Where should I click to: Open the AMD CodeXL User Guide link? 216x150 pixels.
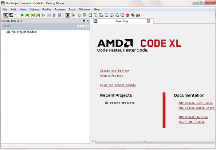196,103
